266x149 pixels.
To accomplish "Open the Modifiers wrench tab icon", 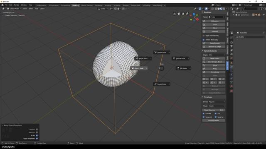I will point(232,67).
